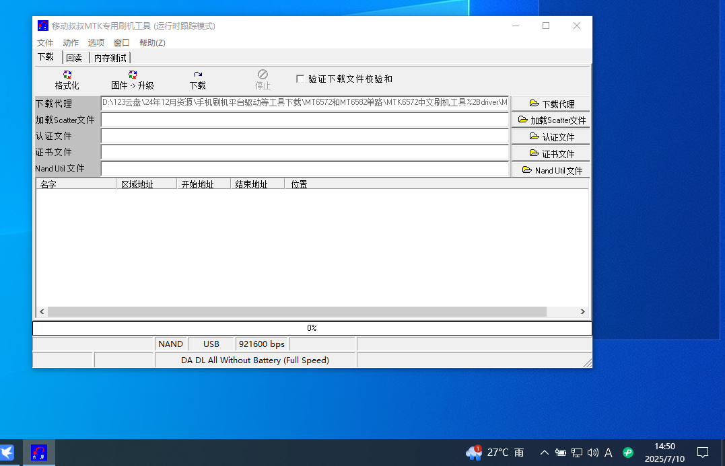
Task: Click the 0% progress bar
Action: (312, 328)
